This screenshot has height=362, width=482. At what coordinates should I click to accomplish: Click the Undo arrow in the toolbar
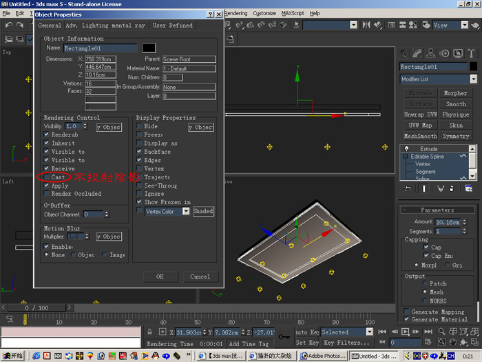click(x=8, y=25)
